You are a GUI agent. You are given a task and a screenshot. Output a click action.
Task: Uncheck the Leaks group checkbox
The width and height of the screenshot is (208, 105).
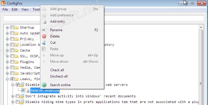(x=12, y=79)
